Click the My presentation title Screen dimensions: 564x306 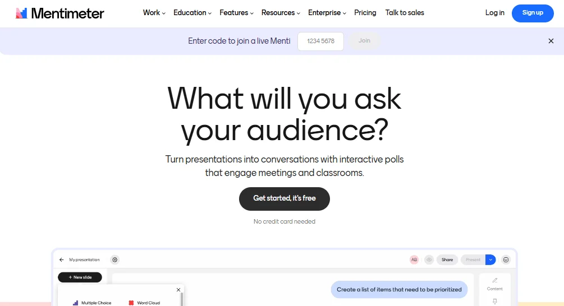pyautogui.click(x=84, y=259)
